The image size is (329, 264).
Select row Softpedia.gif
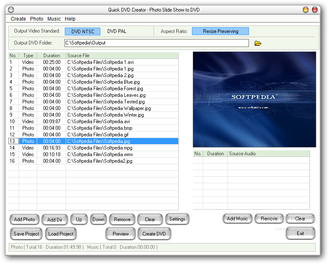pyautogui.click(x=93, y=135)
